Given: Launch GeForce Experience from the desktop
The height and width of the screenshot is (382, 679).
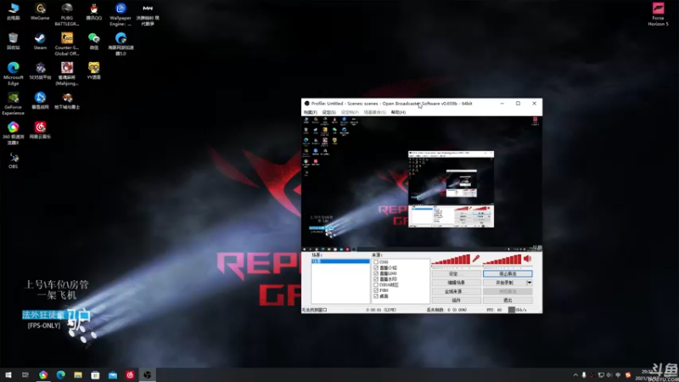Looking at the screenshot, I should tap(13, 104).
